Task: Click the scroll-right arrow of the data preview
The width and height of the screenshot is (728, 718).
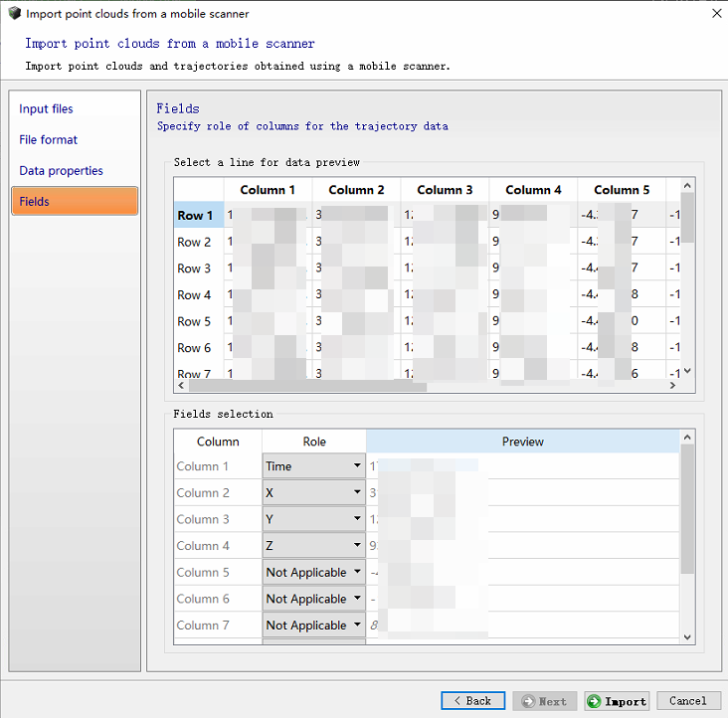Action: (672, 385)
